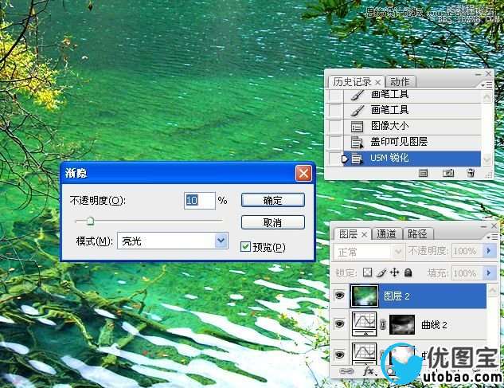Click Layers panel scrollbar up arrow
Image resolution: width=504 pixels, height=388 pixels.
click(x=492, y=291)
